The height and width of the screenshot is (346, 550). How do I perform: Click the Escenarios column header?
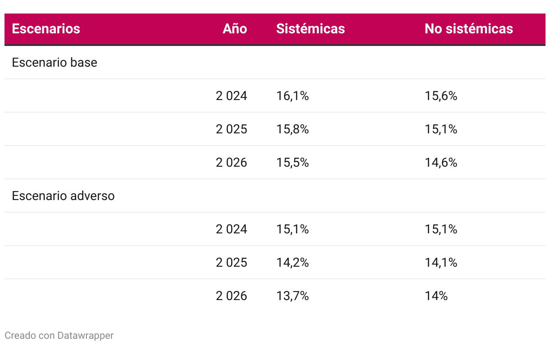(x=46, y=29)
